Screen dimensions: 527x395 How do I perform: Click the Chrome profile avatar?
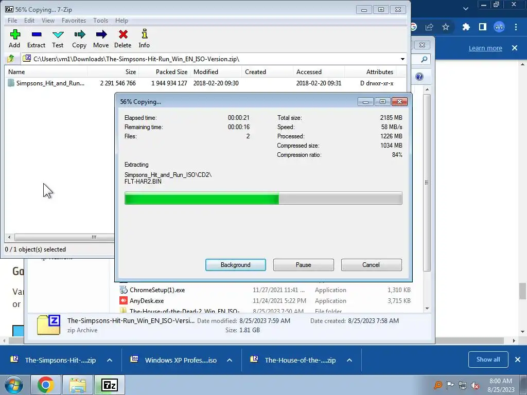click(x=499, y=27)
